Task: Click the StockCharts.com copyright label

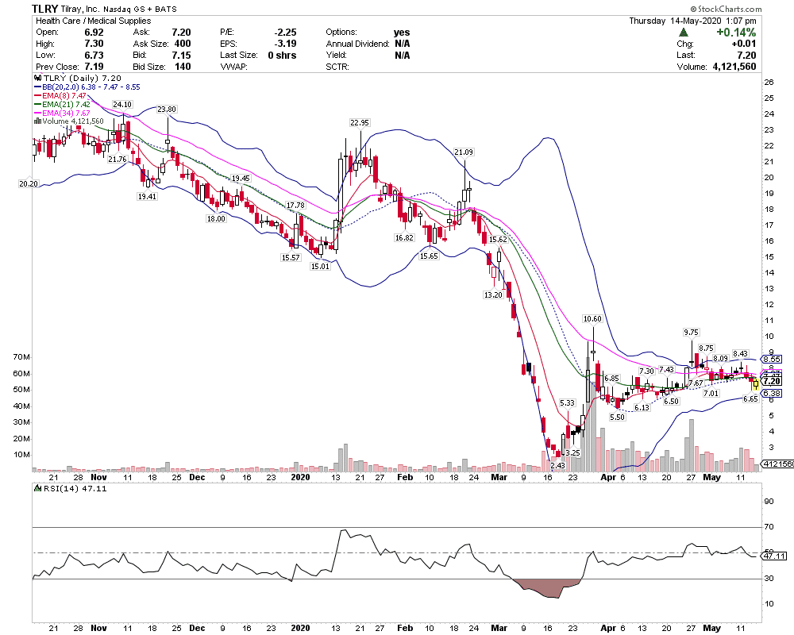Action: (726, 9)
